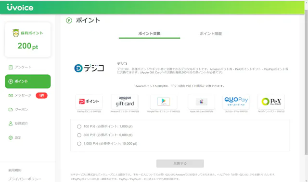Open the プライバシーポリシー link
The width and height of the screenshot is (308, 182).
[25, 179]
